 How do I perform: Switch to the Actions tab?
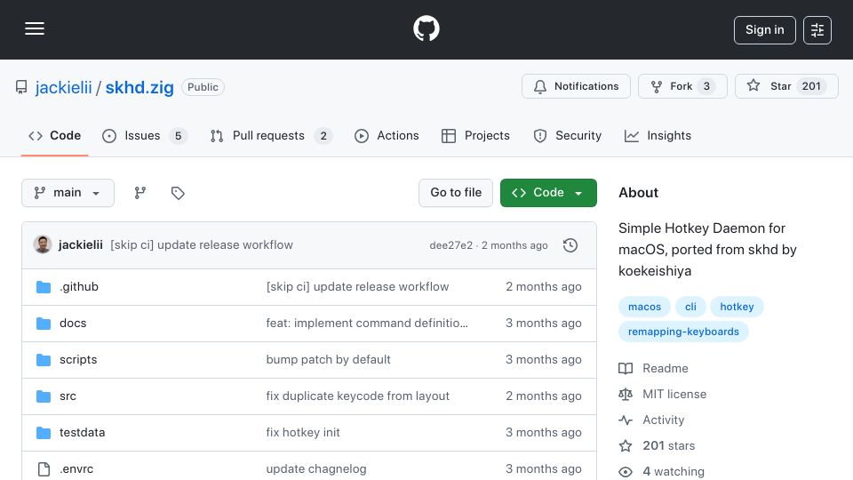tap(387, 135)
